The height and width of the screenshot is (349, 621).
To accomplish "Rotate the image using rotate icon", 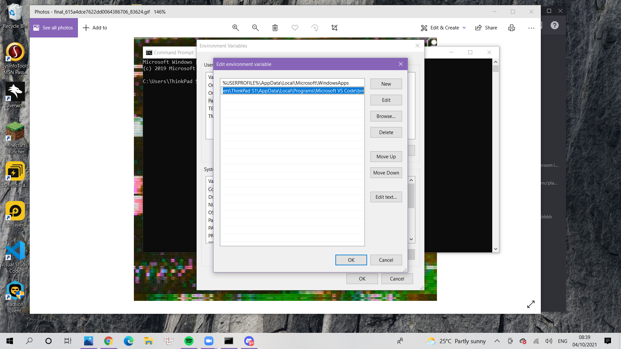I will 315,28.
